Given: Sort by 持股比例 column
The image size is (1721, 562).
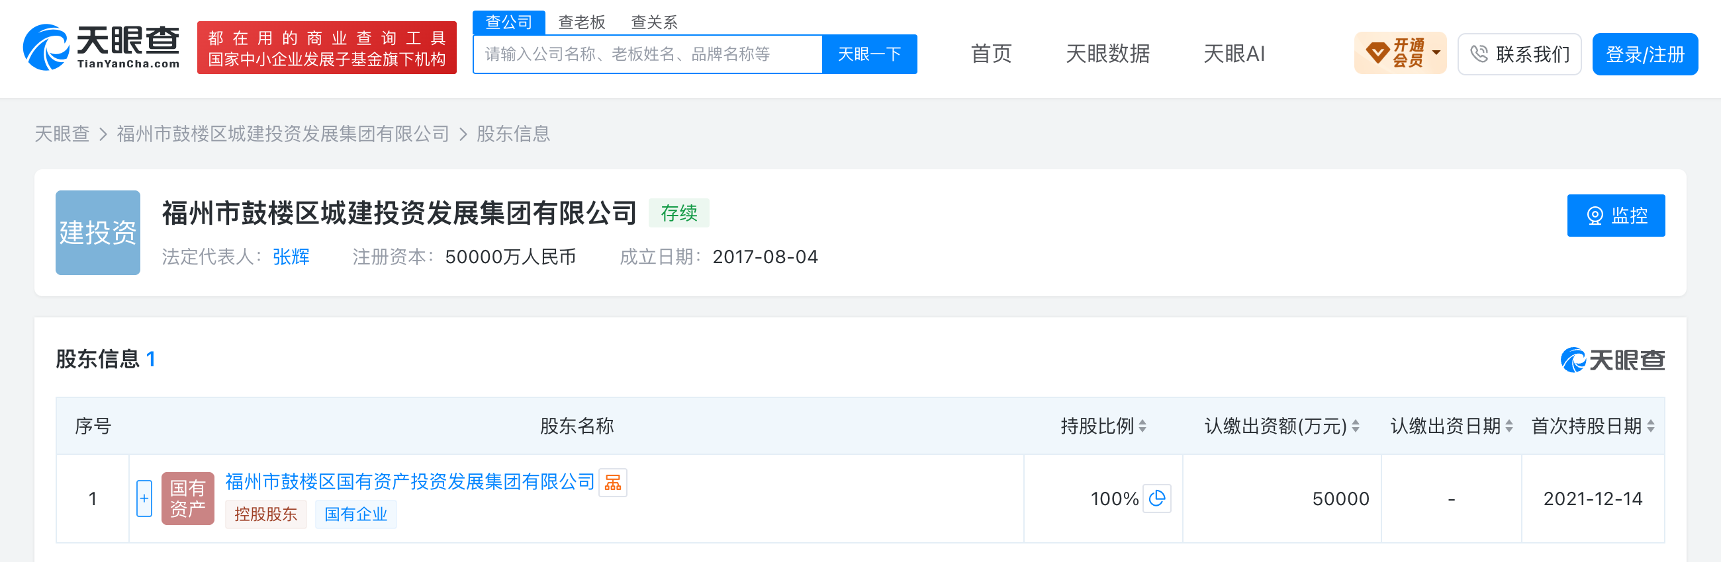Looking at the screenshot, I should click(x=1142, y=426).
